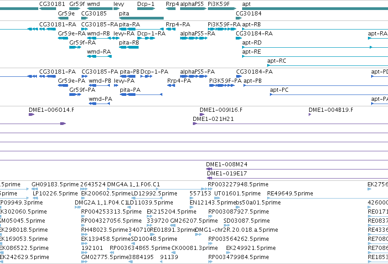Select the apt-RB transcript label
This screenshot has width=388, height=264.
[x=251, y=25]
